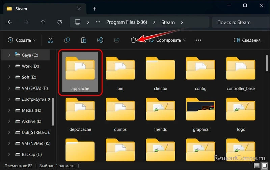Click the Delete trash bin icon
The height and width of the screenshot is (170, 270).
tap(133, 40)
